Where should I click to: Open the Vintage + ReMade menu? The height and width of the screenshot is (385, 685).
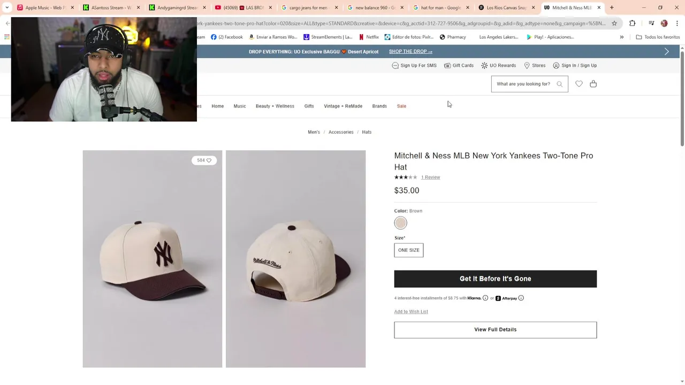[343, 106]
